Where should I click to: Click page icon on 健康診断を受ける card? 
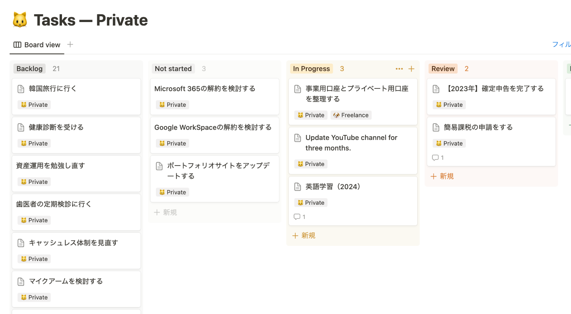click(x=21, y=128)
